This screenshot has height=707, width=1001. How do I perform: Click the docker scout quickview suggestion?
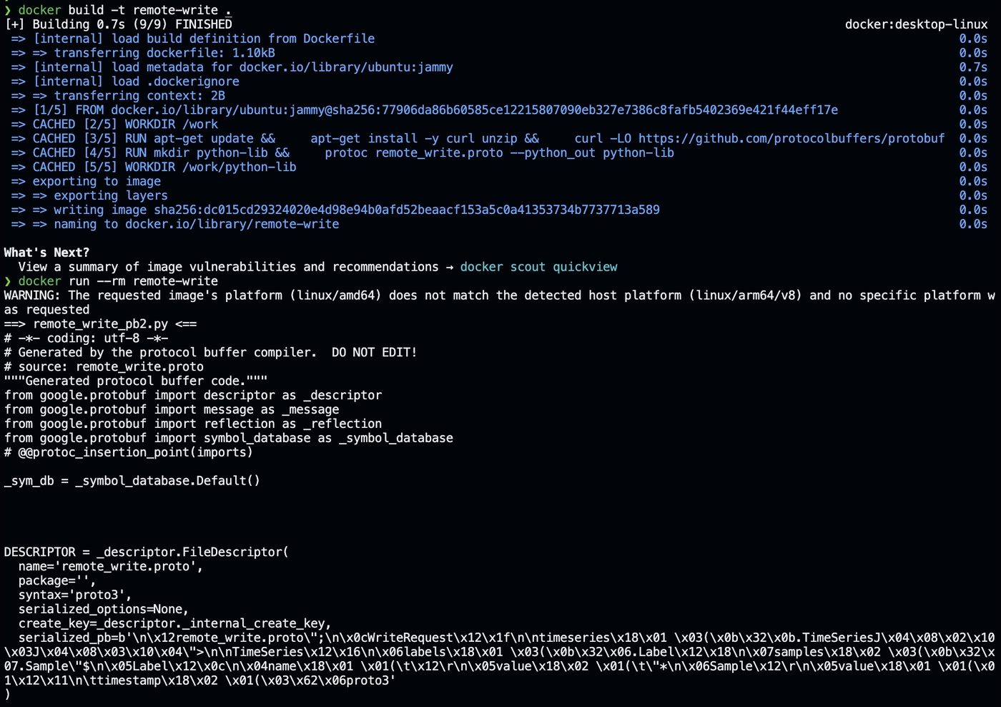(538, 267)
